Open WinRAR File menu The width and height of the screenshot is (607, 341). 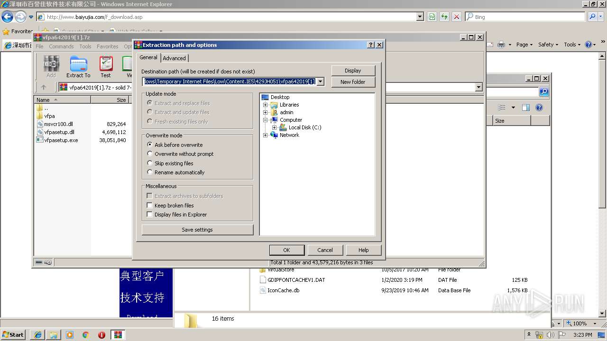39,46
